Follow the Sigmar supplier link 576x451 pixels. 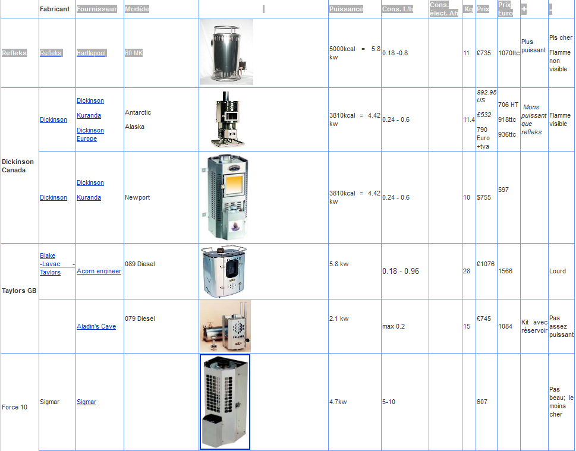pyautogui.click(x=86, y=402)
